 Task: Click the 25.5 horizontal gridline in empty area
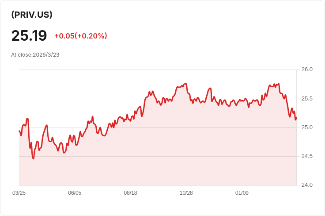pyautogui.click(x=83, y=99)
